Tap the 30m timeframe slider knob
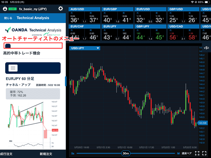 (x=126, y=153)
